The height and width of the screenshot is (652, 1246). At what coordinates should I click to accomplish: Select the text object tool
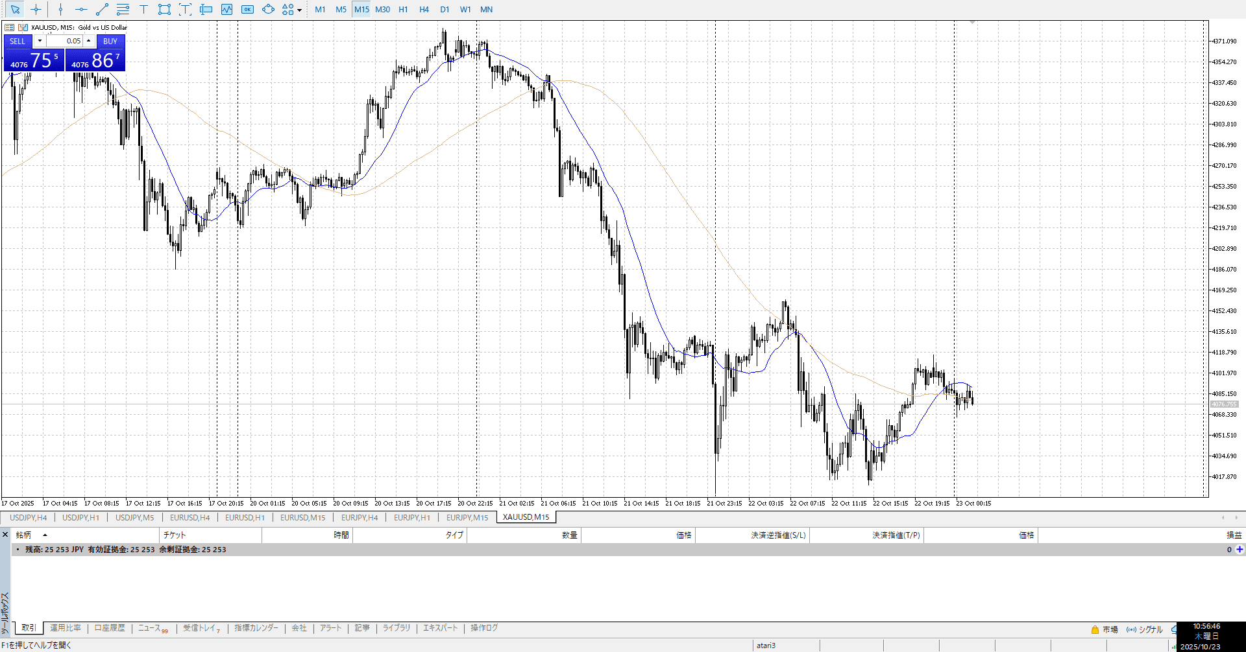(143, 9)
